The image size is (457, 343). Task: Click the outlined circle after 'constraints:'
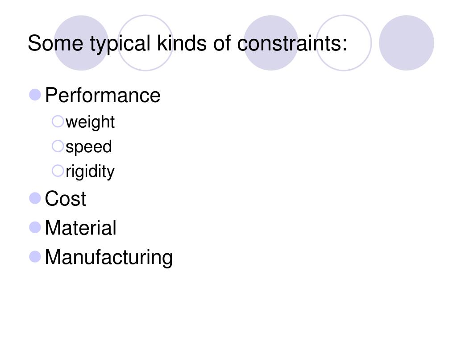344,43
